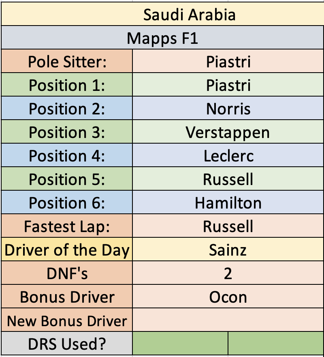
Task: Select the Leclerc cell
Action: point(228,155)
